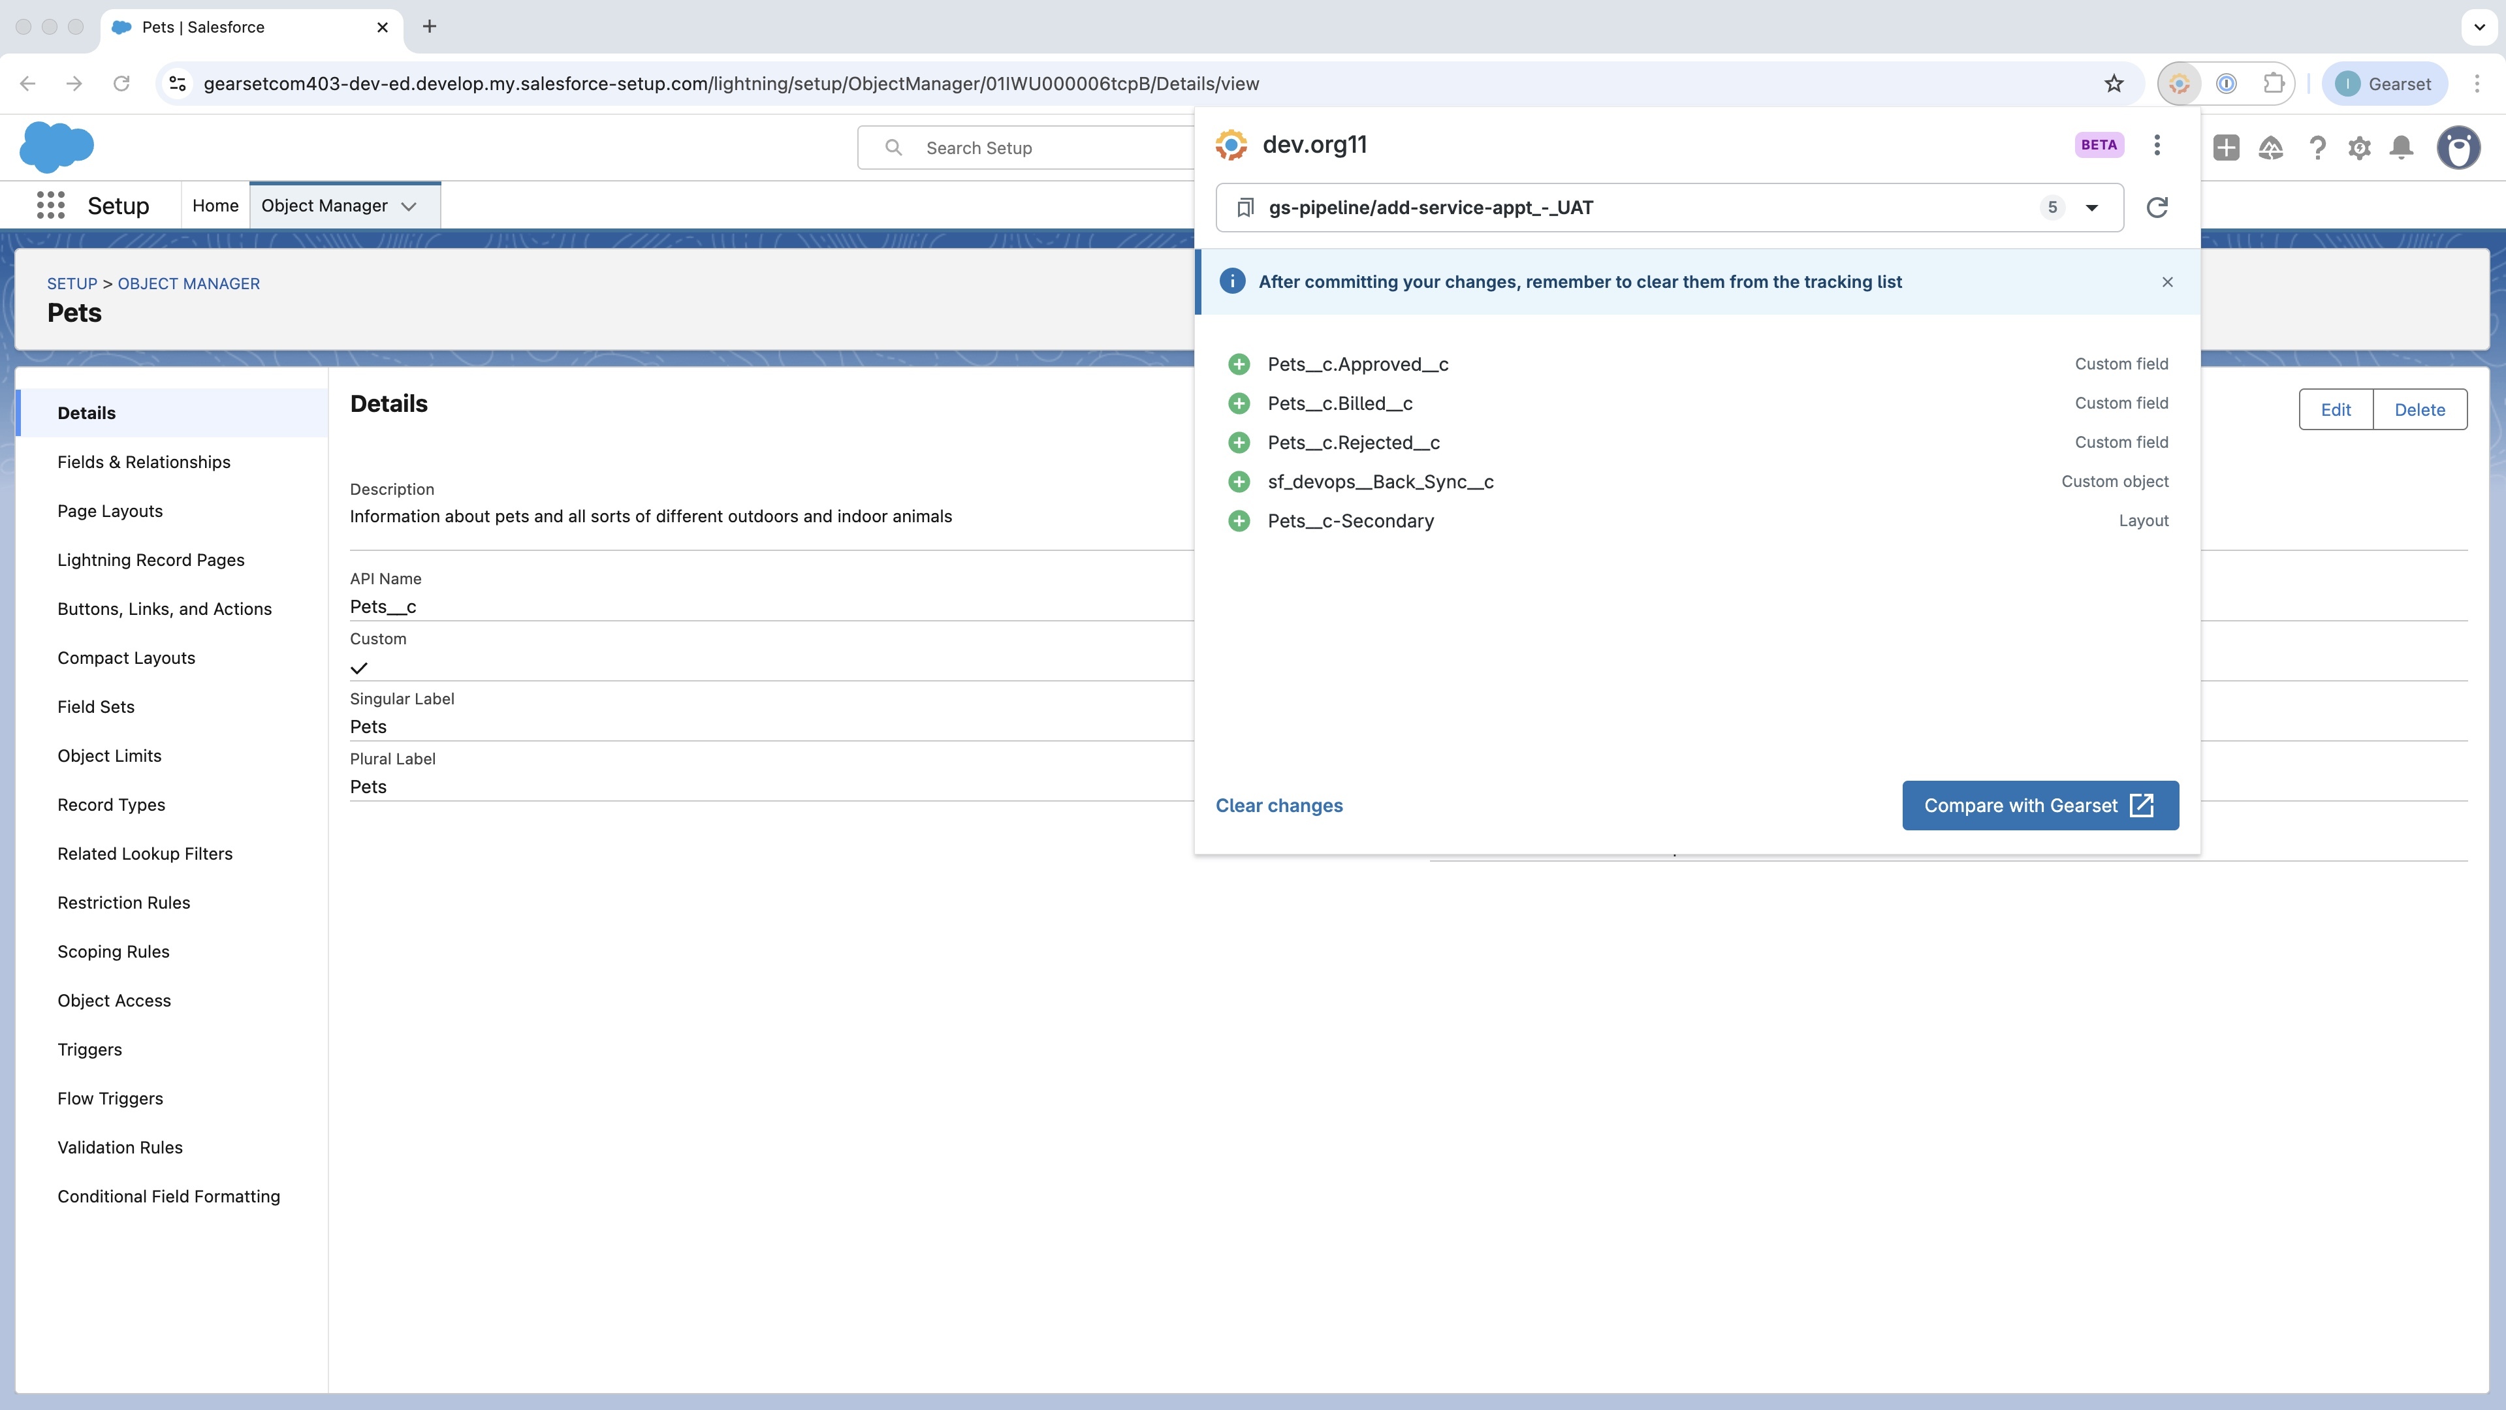Image resolution: width=2506 pixels, height=1410 pixels.
Task: Dismiss the tracking list reminder banner
Action: (x=2168, y=282)
